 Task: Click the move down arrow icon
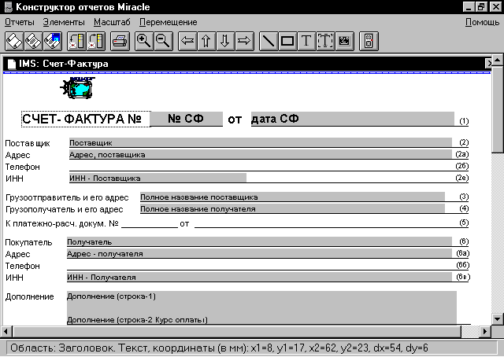point(225,40)
